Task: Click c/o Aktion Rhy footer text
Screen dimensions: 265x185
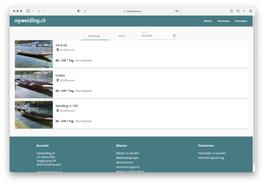Action: pos(46,157)
